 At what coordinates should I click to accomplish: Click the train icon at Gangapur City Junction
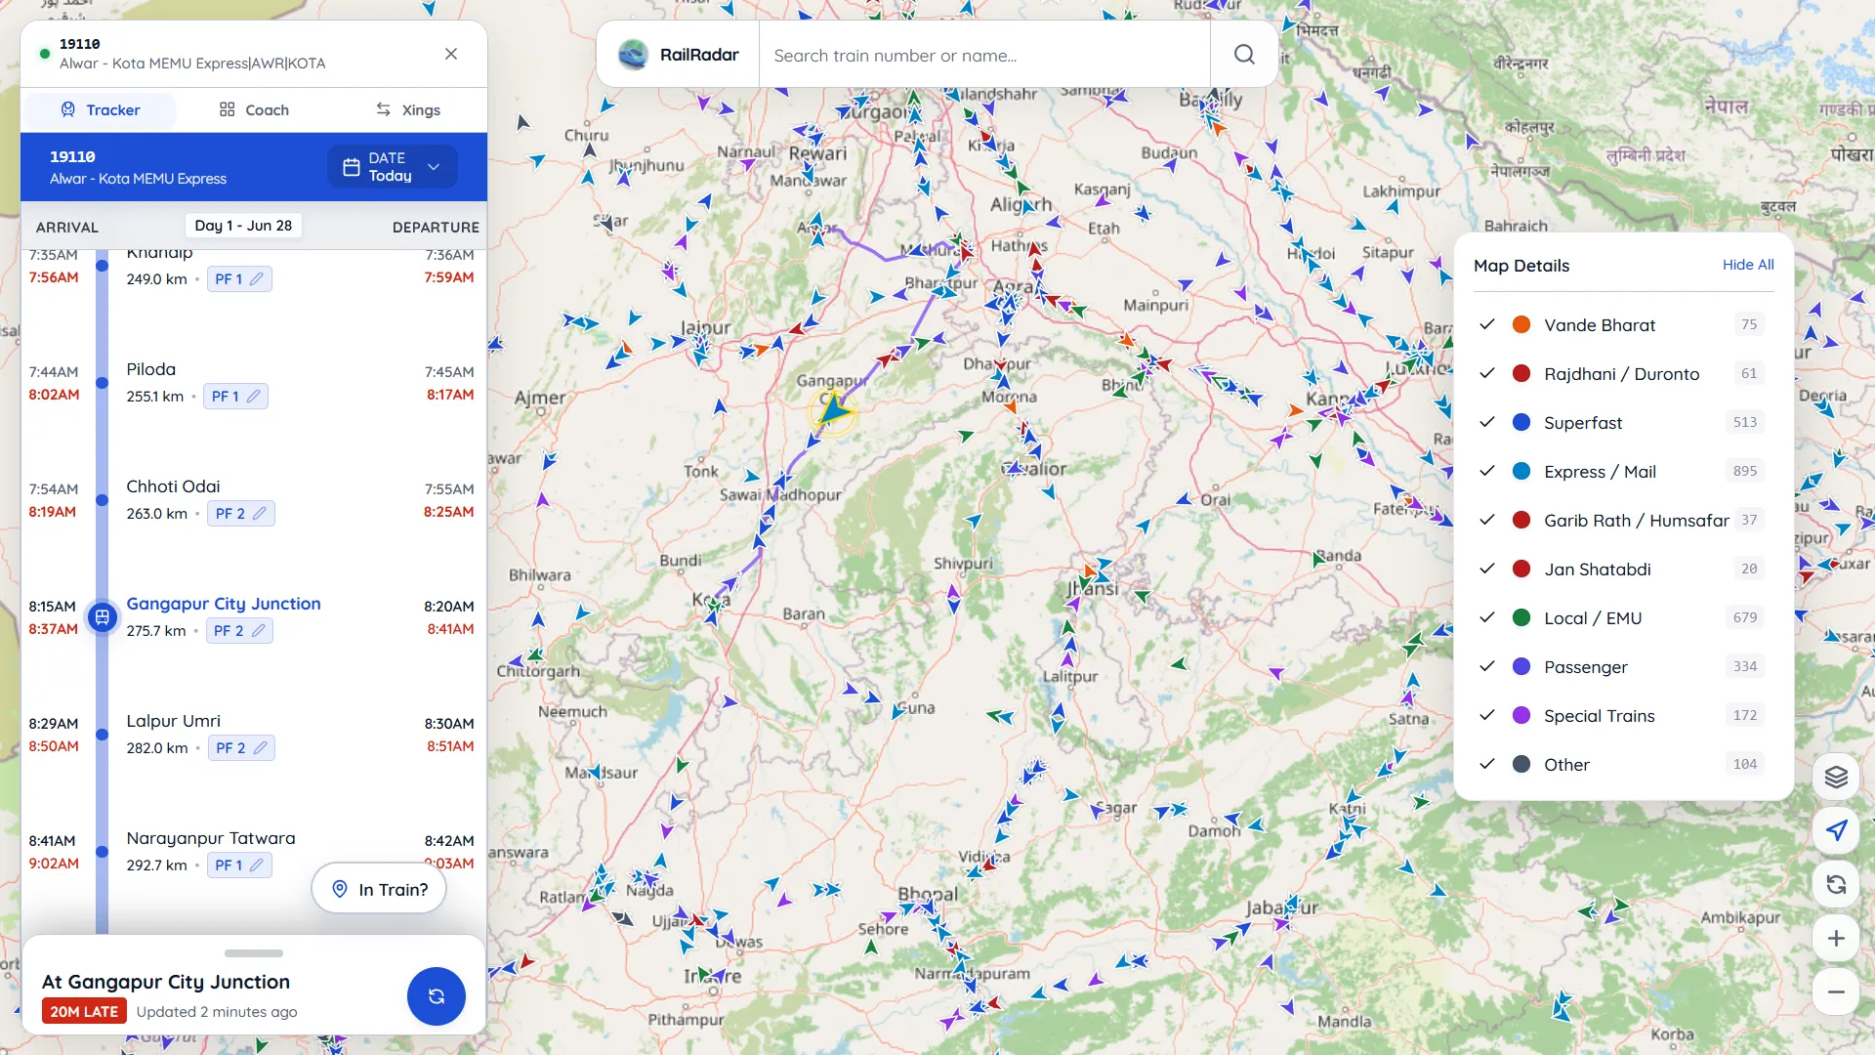pyautogui.click(x=103, y=617)
